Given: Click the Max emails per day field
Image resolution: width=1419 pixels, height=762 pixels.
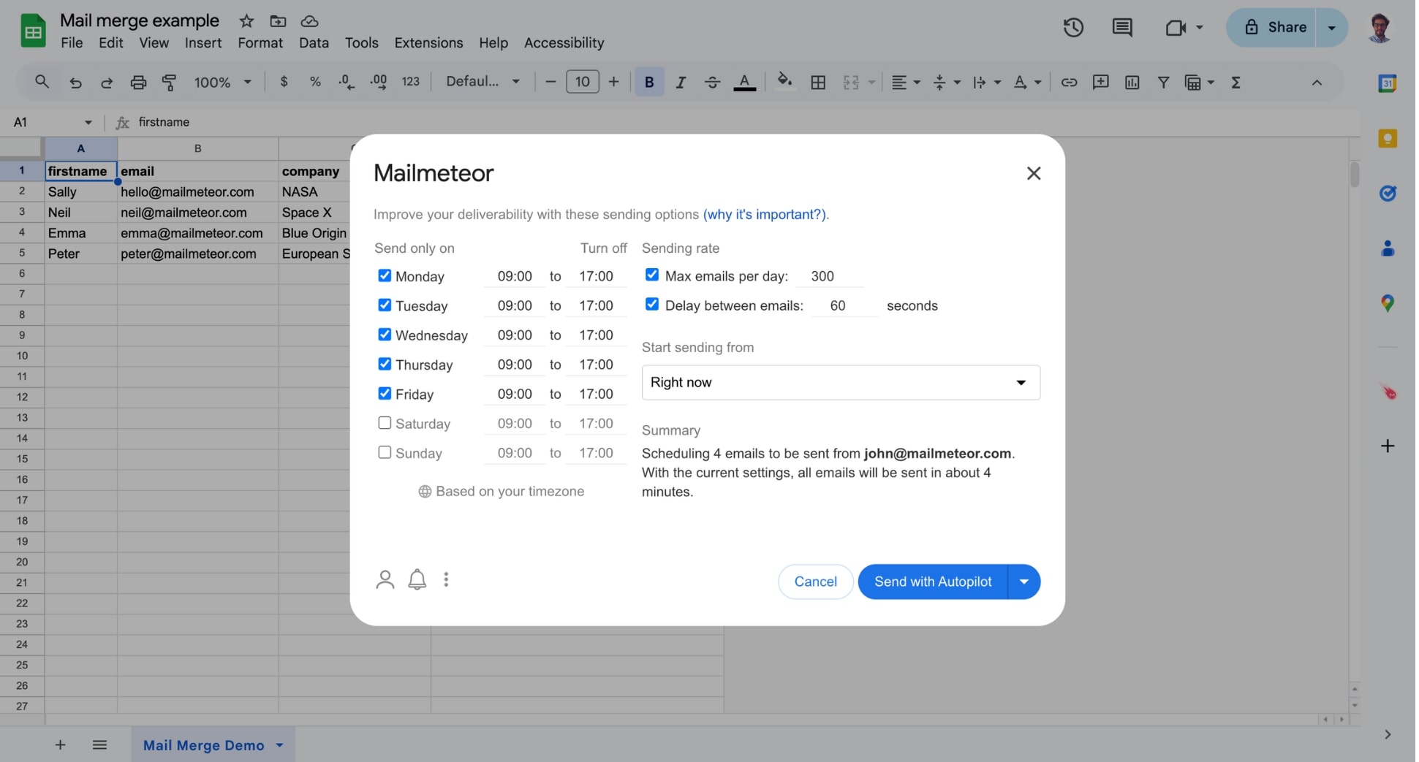Looking at the screenshot, I should (x=830, y=276).
